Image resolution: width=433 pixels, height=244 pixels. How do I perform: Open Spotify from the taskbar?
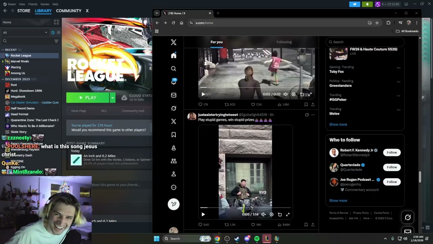point(257,239)
